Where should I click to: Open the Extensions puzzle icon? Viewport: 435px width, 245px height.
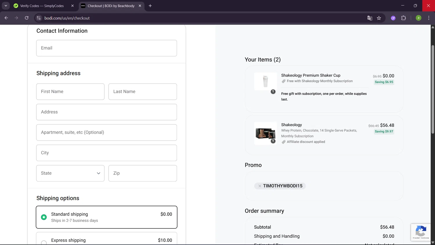point(403,18)
